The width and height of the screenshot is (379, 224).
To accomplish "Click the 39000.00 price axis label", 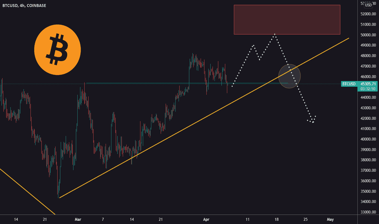I will pos(368,149).
